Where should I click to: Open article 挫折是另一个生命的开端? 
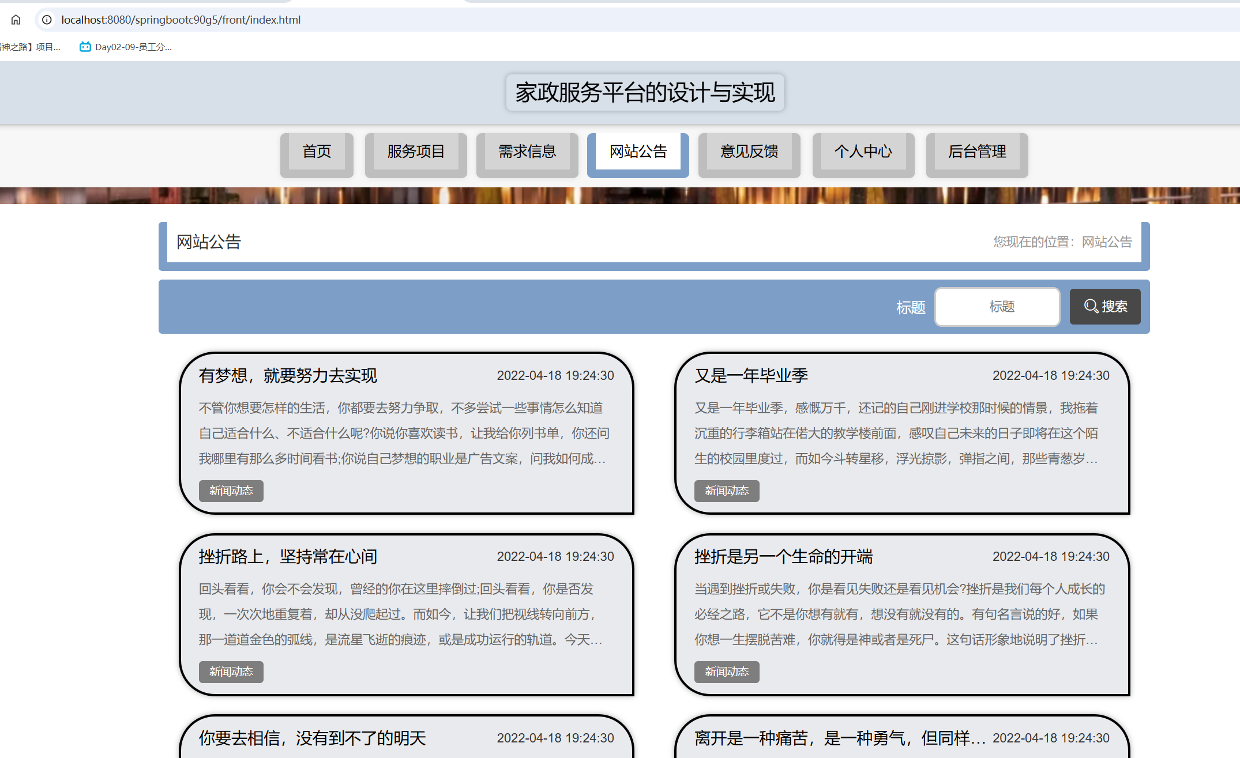click(x=783, y=557)
